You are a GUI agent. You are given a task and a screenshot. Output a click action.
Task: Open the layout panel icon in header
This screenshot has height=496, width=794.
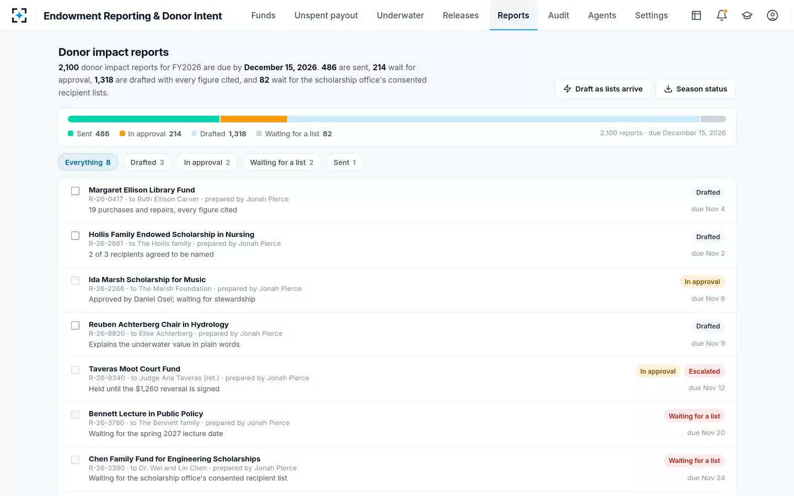point(696,15)
